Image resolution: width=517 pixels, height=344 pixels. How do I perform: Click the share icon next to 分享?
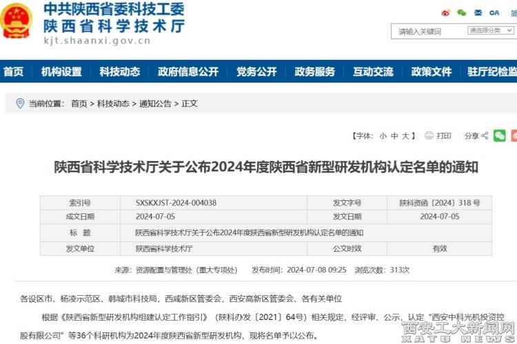coord(485,136)
